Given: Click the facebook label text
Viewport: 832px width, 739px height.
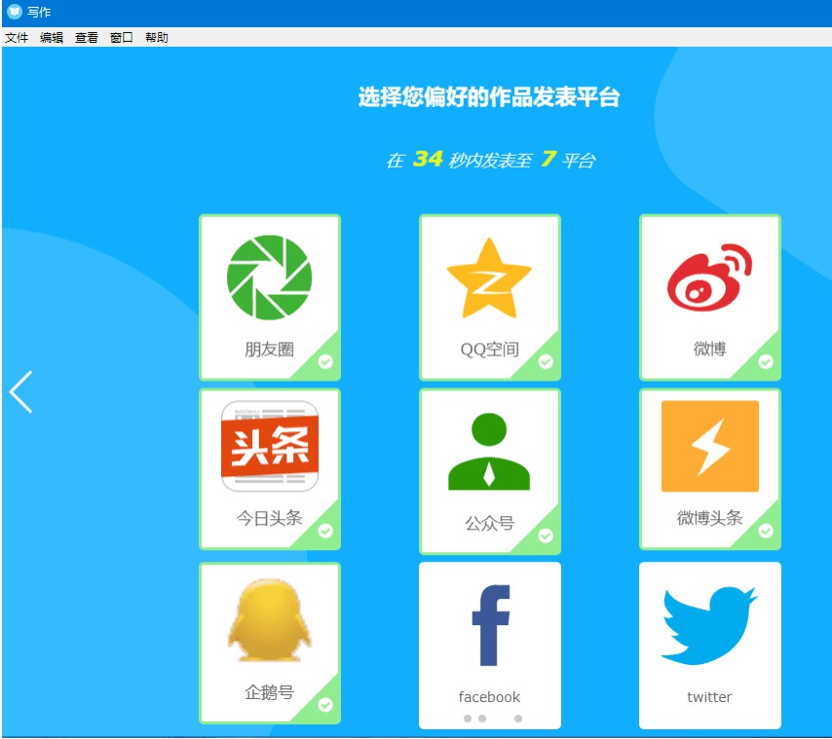Looking at the screenshot, I should (489, 696).
